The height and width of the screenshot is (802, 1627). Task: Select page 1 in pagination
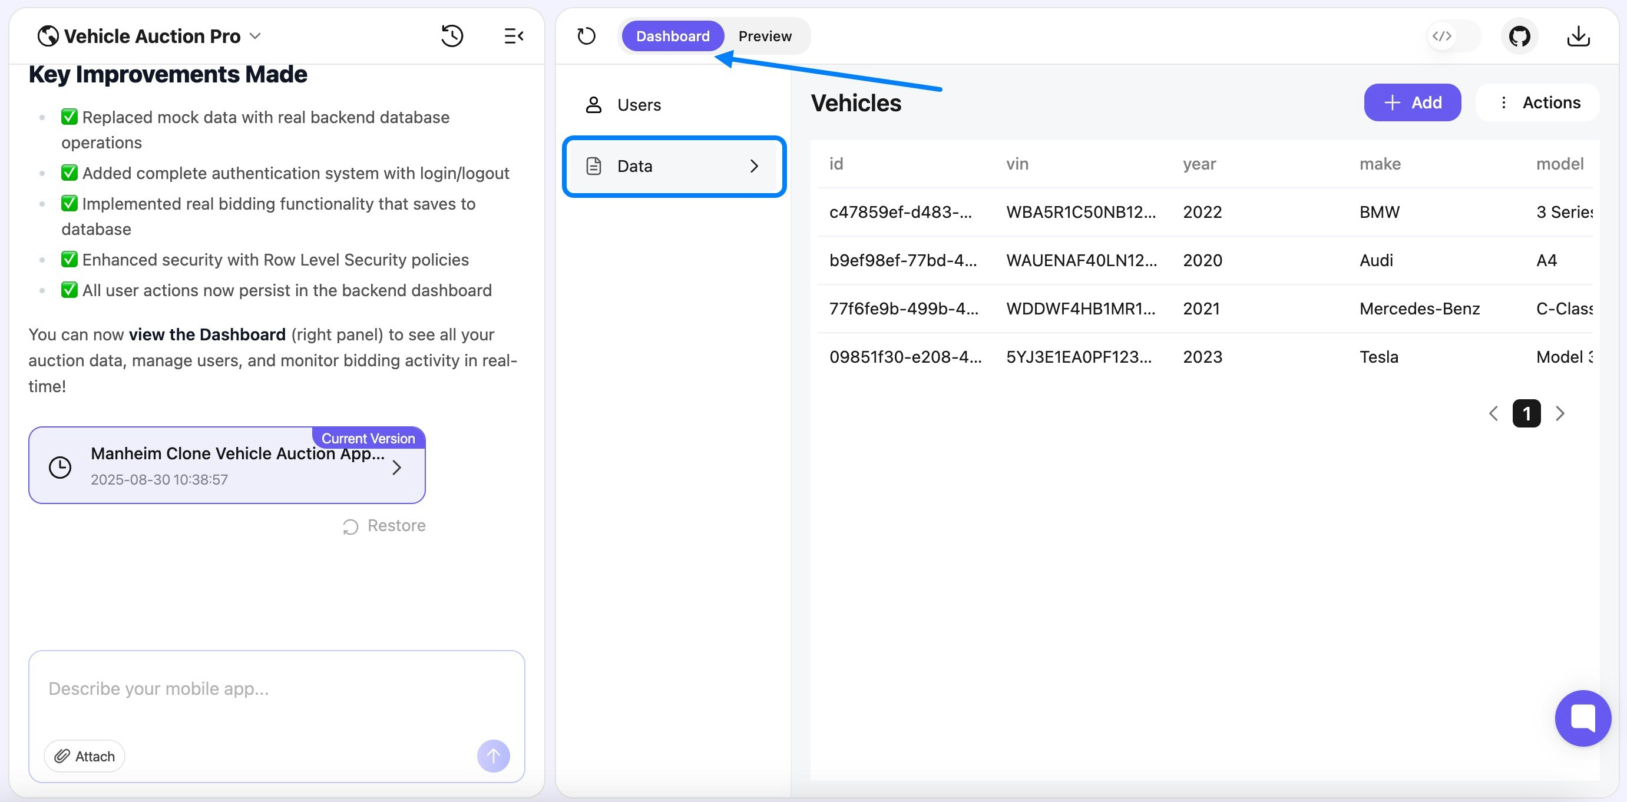point(1527,413)
